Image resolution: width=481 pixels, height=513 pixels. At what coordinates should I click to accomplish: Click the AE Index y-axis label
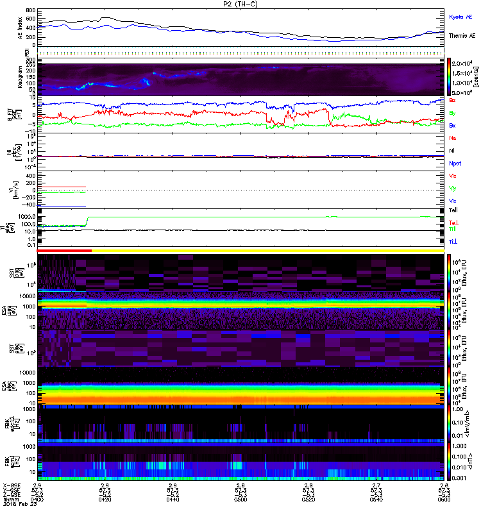click(21, 28)
